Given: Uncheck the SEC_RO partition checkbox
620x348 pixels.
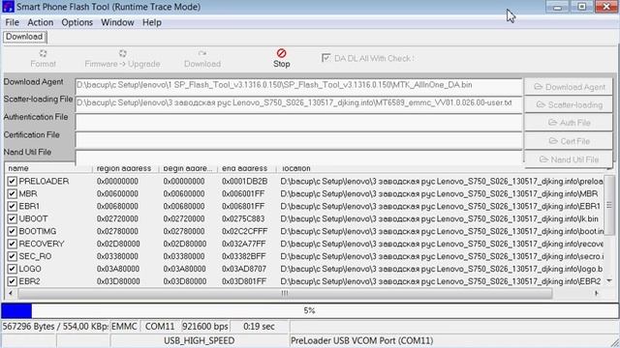Looking at the screenshot, I should point(12,256).
